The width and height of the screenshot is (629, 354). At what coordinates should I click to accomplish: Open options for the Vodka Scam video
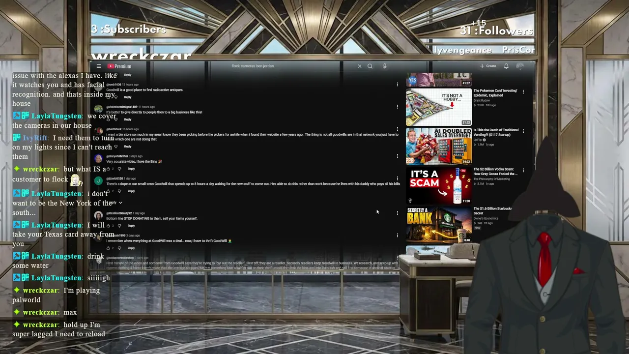tap(523, 171)
